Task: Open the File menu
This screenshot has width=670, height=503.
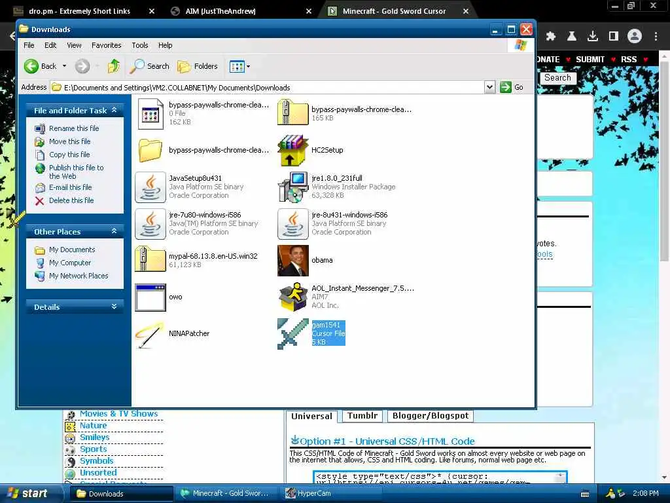Action: click(x=29, y=45)
